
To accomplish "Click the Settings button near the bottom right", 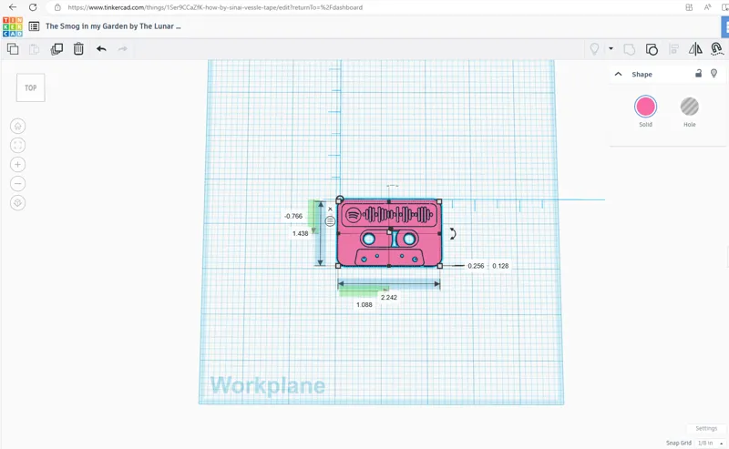I will [706, 429].
